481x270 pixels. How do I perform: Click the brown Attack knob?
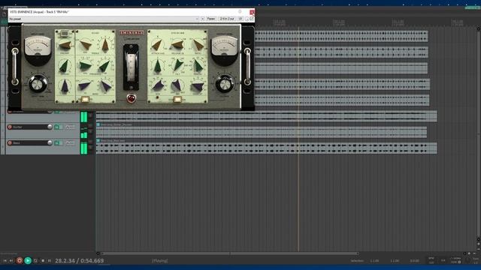157,45
